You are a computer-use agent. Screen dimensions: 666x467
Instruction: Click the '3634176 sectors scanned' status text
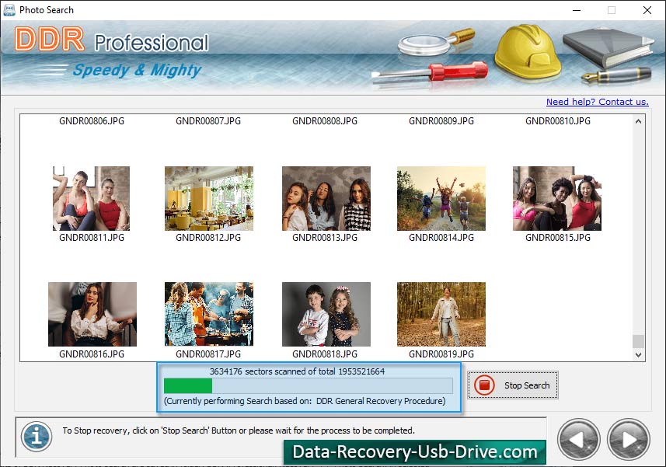(x=297, y=371)
